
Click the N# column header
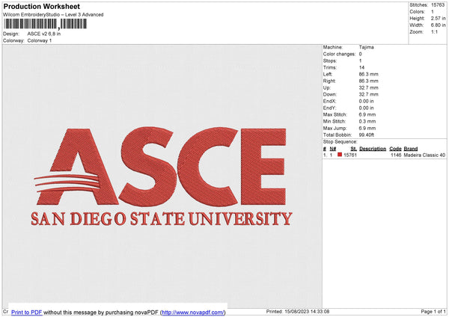click(x=332, y=149)
